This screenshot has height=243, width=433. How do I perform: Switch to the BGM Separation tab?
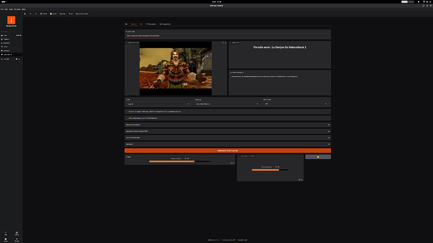click(165, 24)
